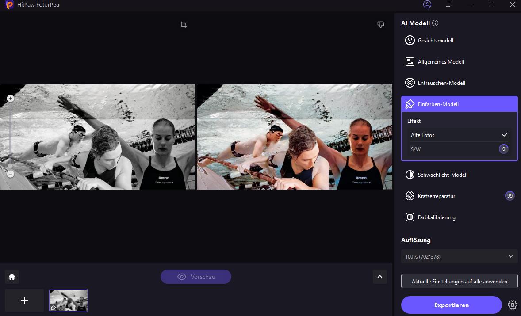Click the Exportieren button
The image size is (521, 316).
point(451,305)
